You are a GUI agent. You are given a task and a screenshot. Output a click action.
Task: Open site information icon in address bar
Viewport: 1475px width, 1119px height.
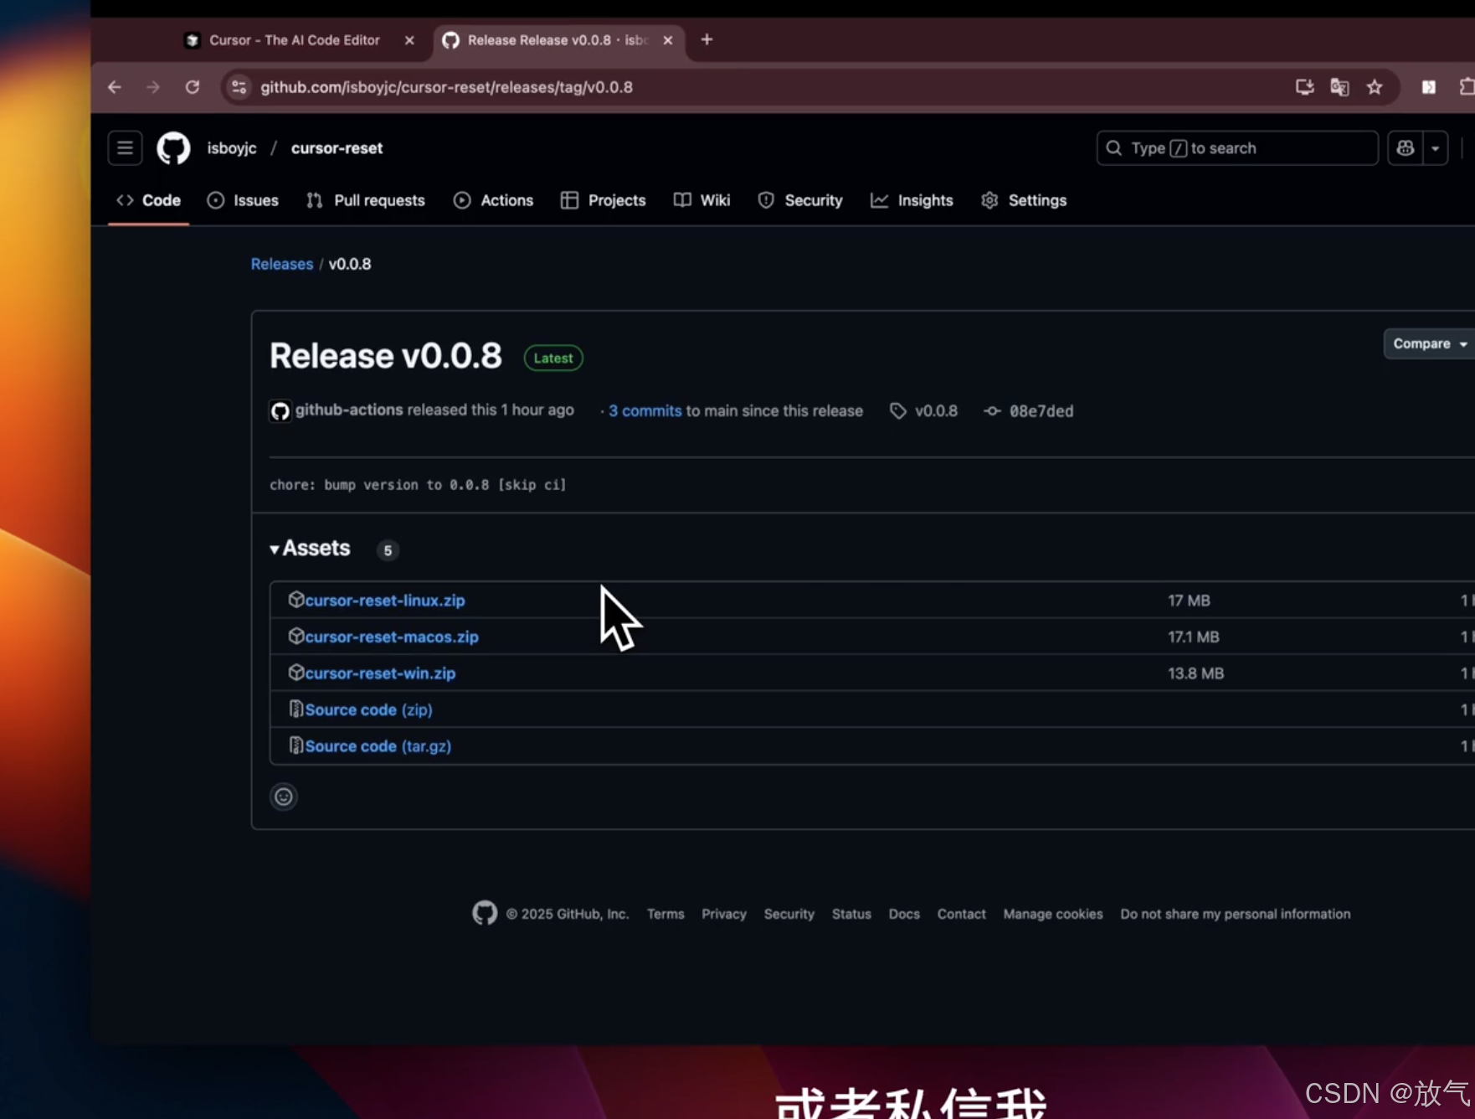coord(239,87)
